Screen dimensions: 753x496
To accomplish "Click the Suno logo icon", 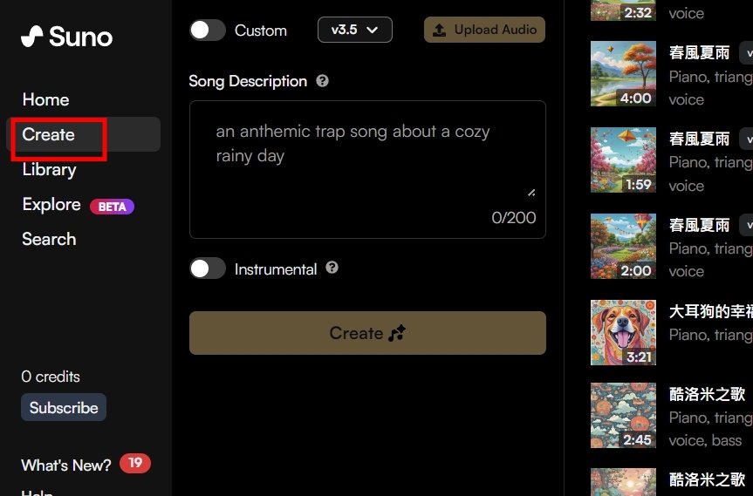I will (x=32, y=37).
